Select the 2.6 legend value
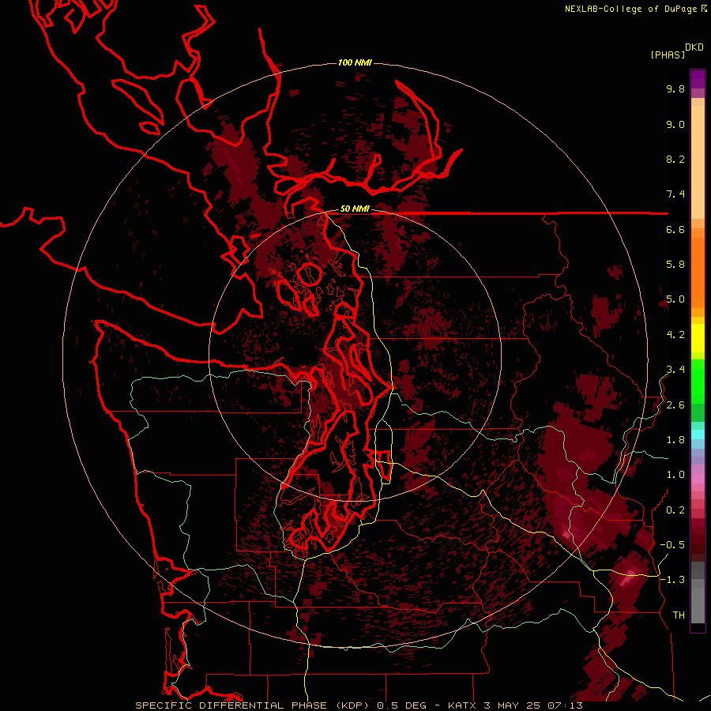Image resolution: width=711 pixels, height=711 pixels. click(675, 405)
